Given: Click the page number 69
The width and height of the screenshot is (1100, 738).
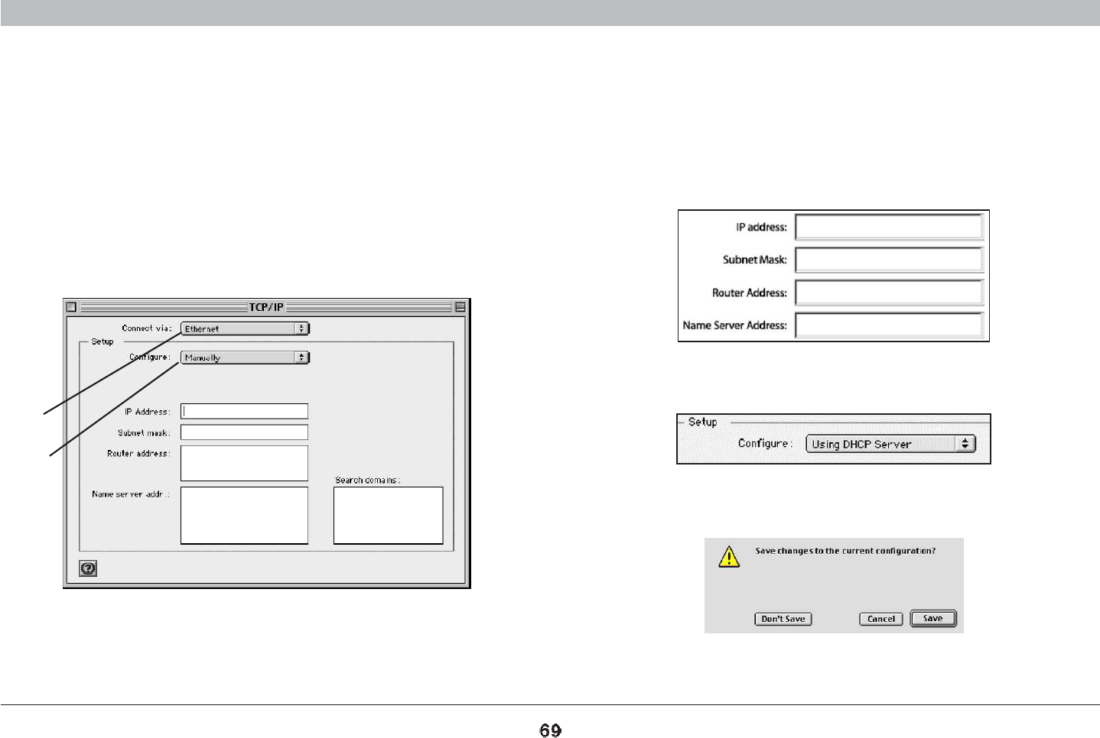Looking at the screenshot, I should (550, 730).
